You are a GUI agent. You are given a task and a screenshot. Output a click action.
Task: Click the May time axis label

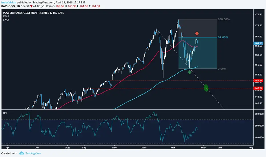pos(203,148)
